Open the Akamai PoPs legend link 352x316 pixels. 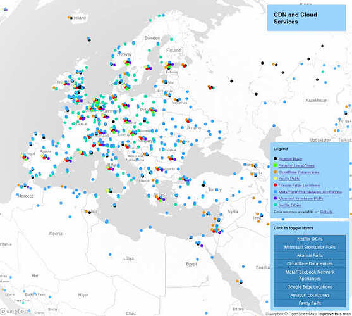click(x=290, y=159)
